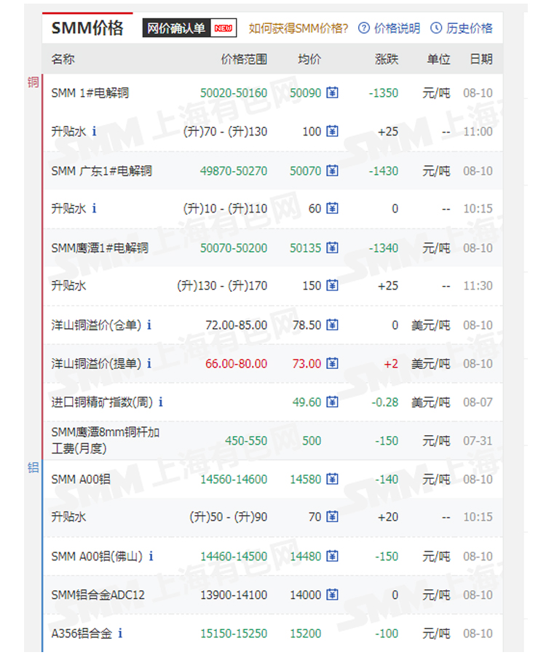Open the SMM 广东1#电解铜 item name

[x=102, y=171]
